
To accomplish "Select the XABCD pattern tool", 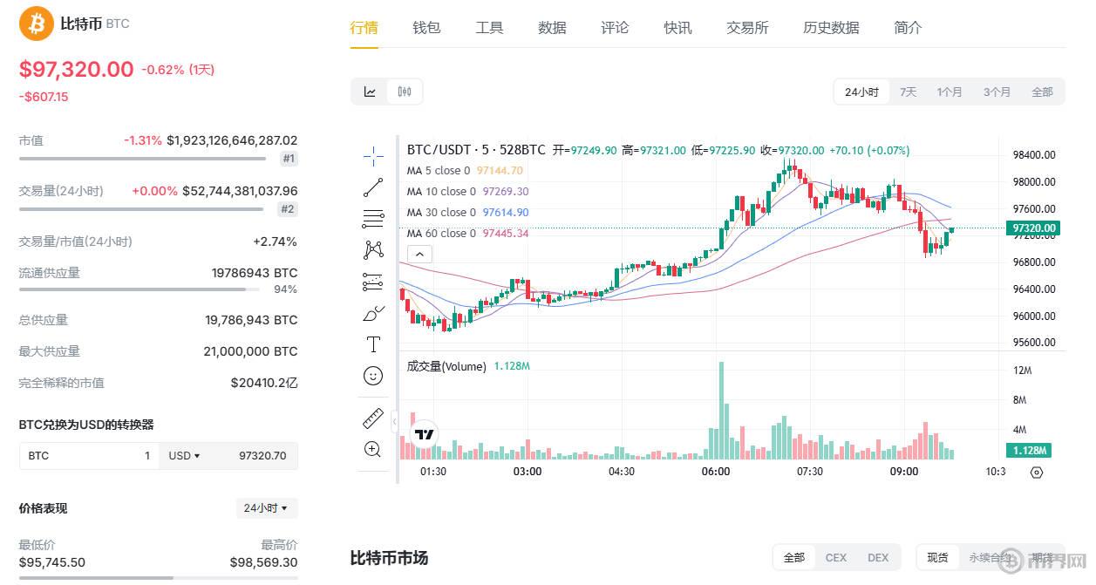I will click(373, 249).
